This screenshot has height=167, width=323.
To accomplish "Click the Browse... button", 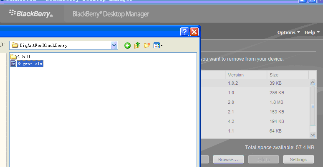I will point(228,160).
